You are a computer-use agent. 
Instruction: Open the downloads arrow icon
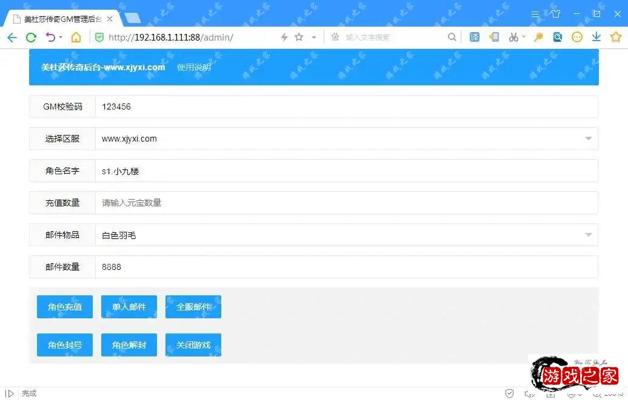tap(596, 38)
